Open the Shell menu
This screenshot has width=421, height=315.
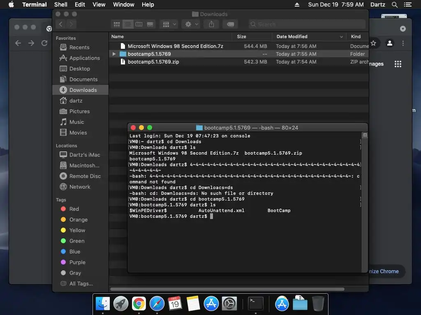(x=61, y=5)
